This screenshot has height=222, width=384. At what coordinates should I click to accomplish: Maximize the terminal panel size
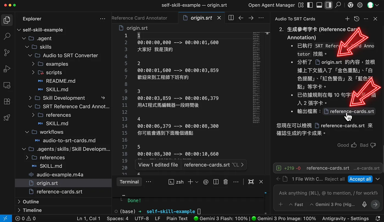[x=251, y=182]
